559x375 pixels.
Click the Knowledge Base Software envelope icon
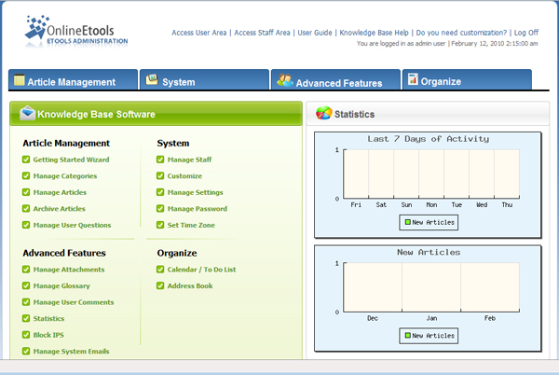point(27,113)
